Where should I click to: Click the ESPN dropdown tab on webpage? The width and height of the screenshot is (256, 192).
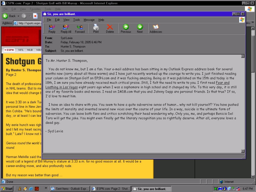coord(9,50)
